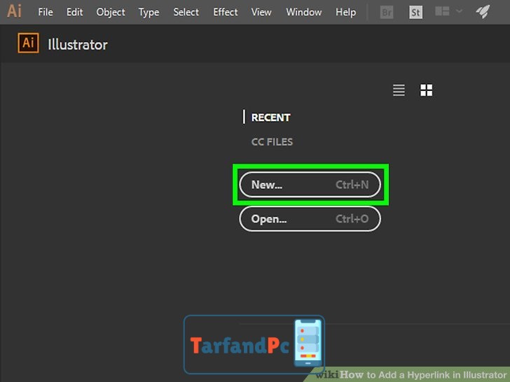The height and width of the screenshot is (382, 510).
Task: Click the orange Ai Illustrator logo
Action: [x=28, y=43]
